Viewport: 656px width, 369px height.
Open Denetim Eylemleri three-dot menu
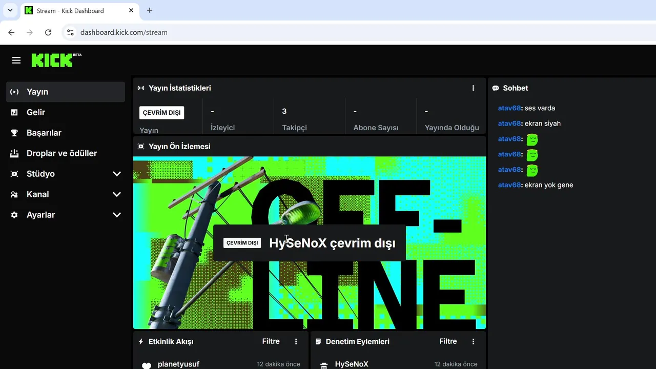(473, 341)
